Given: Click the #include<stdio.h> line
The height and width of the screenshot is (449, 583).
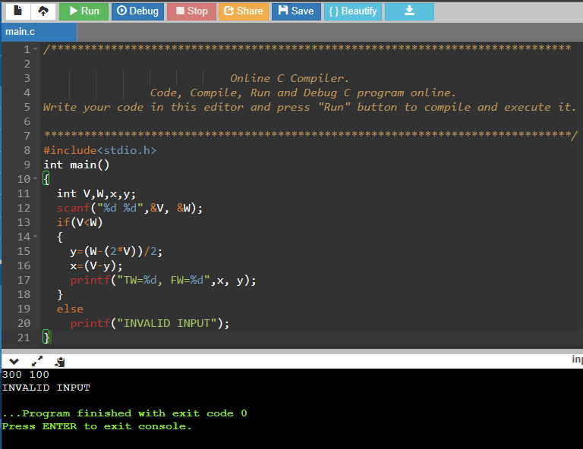Looking at the screenshot, I should tap(100, 150).
